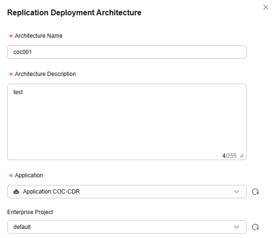272x238 pixels.
Task: Click the description textarea resize handle
Action: (x=242, y=156)
